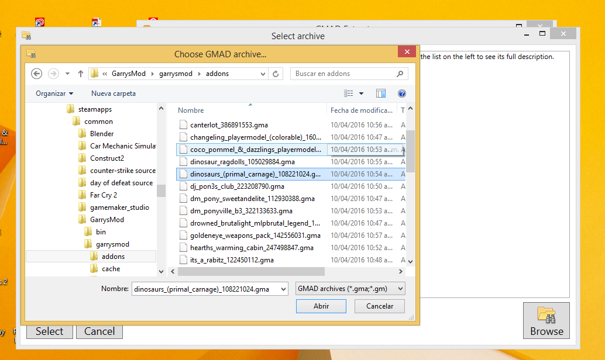
Task: Click Browse button in Select archive window
Action: (546, 321)
